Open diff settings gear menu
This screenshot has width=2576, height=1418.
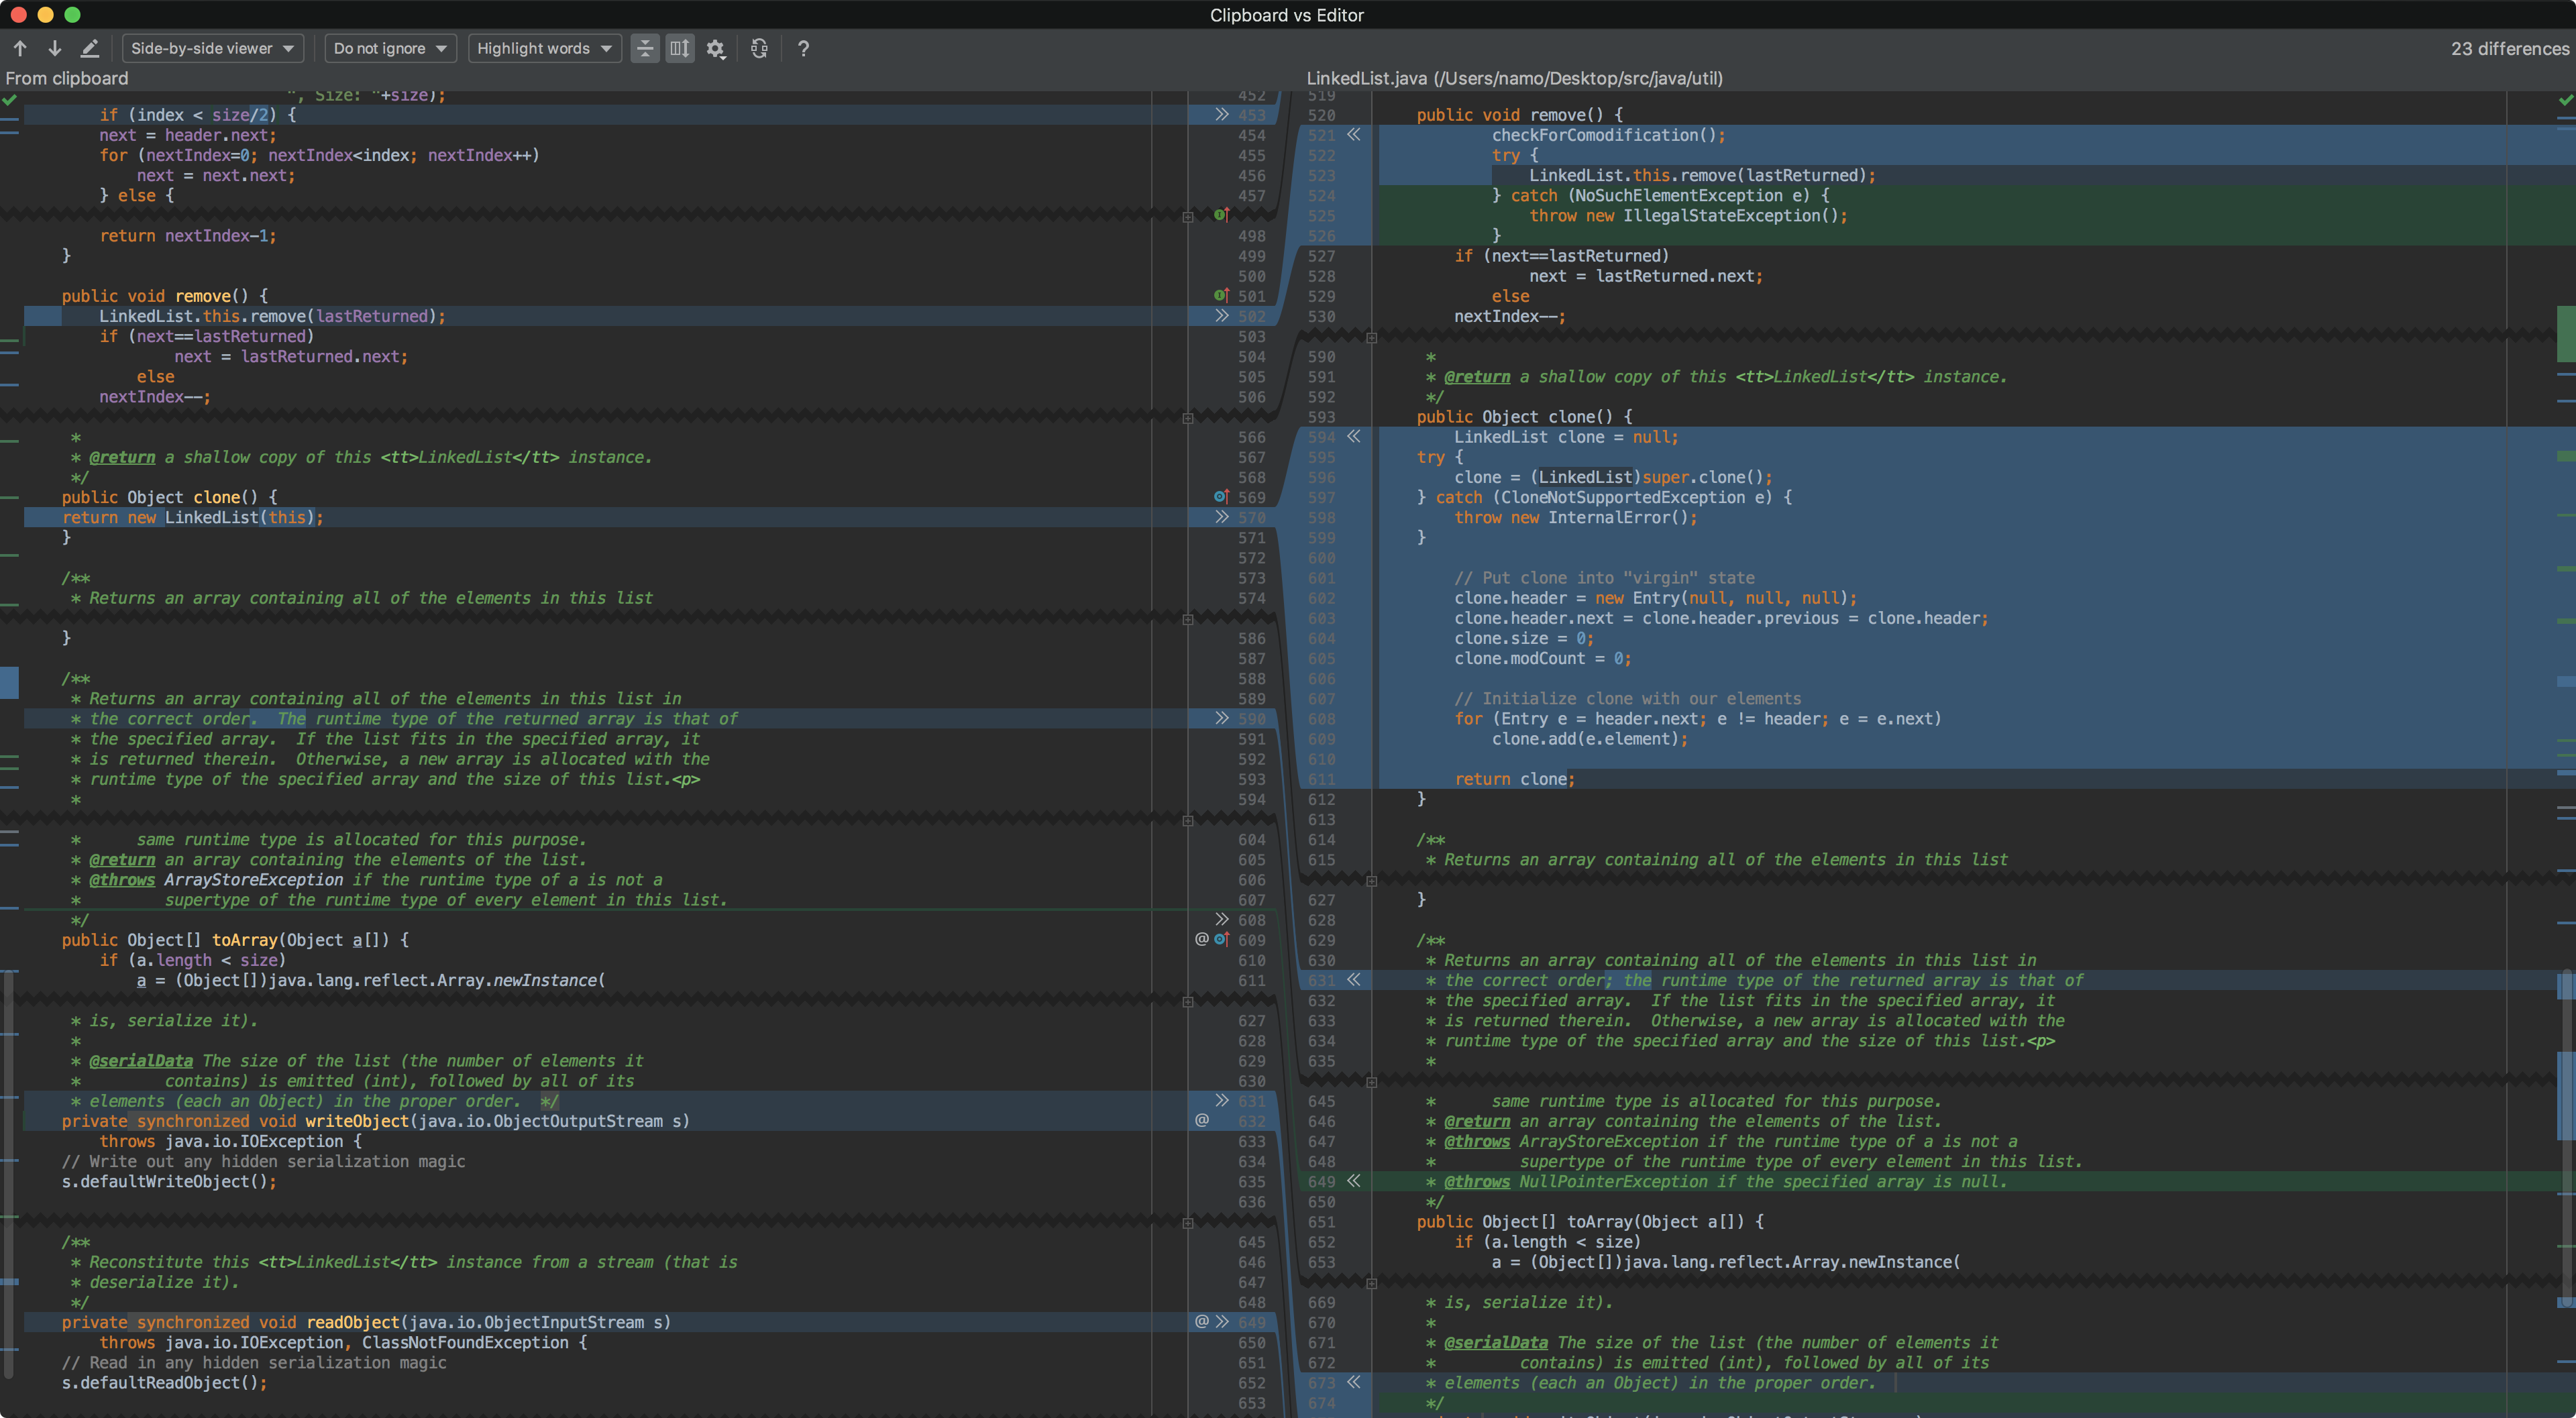pos(715,48)
